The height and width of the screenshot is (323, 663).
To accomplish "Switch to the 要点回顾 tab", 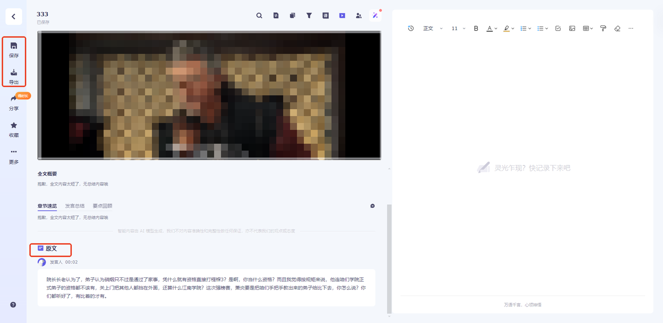I will [x=102, y=206].
